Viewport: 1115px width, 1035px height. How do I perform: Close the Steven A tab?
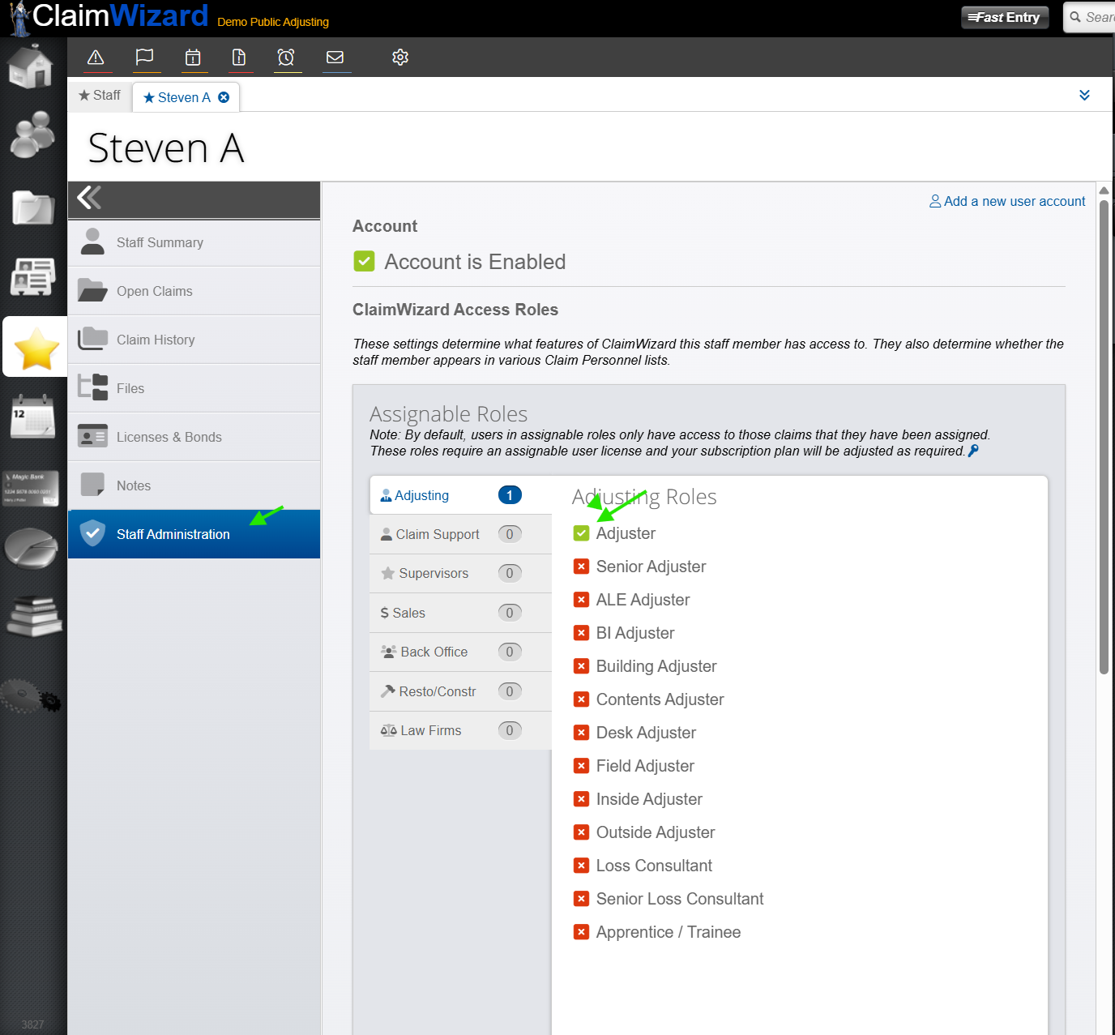click(x=224, y=97)
